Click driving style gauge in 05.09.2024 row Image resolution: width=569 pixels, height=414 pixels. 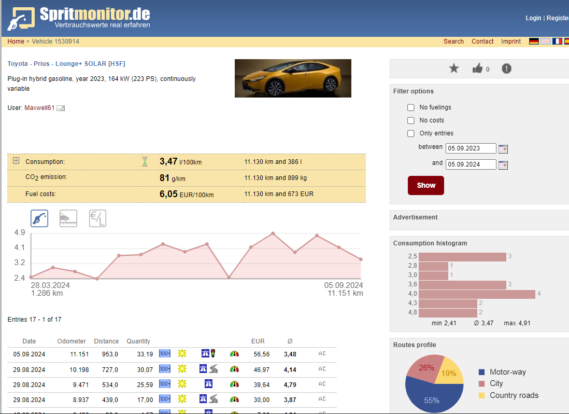coord(234,354)
